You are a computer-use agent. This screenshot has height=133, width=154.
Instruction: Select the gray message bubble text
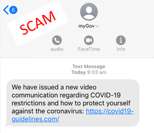pos(73,103)
